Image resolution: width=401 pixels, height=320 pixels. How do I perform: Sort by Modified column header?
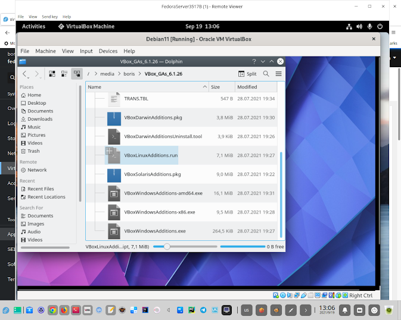click(256, 87)
